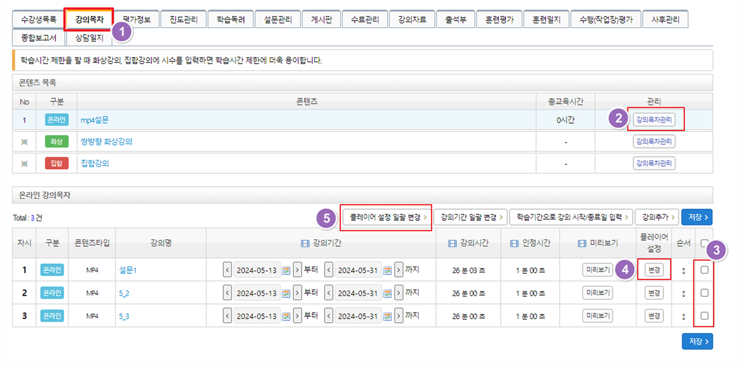Check the checkbox for lecture 5_2

[704, 293]
